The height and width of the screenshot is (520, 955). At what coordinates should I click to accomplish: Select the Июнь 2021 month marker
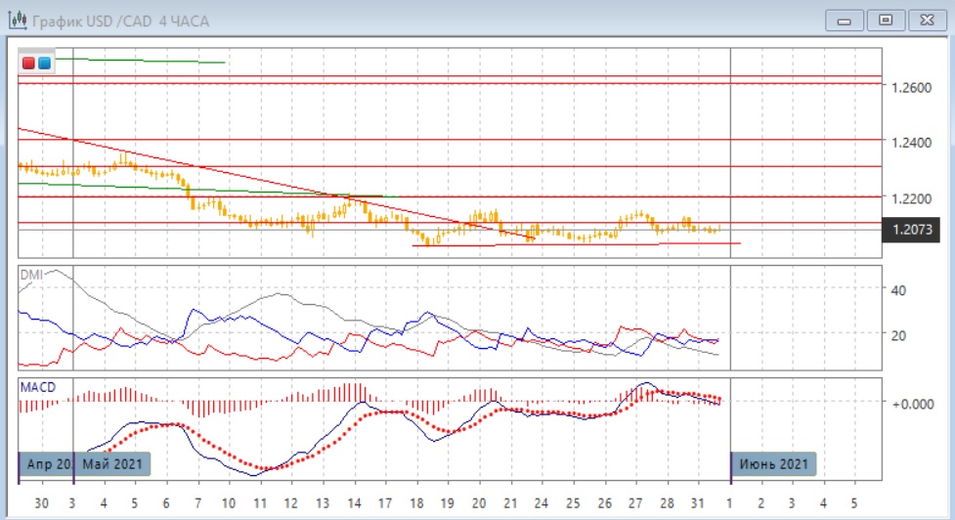point(773,464)
